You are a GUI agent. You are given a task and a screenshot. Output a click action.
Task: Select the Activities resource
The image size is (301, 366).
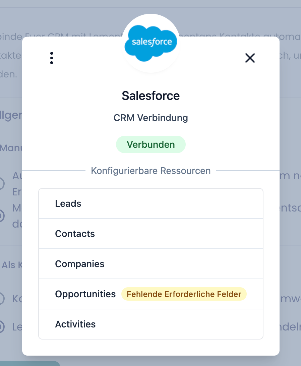pos(150,324)
